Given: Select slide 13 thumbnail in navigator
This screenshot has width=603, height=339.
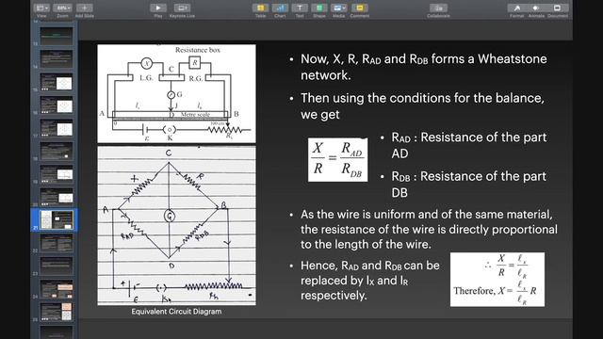Looking at the screenshot, I should (x=57, y=36).
